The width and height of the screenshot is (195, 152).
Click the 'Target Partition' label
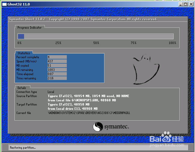click(26, 105)
